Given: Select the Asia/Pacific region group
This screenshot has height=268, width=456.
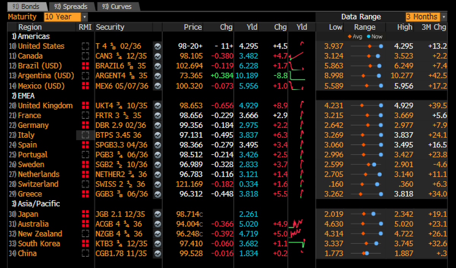Looking at the screenshot, I should coord(36,204).
